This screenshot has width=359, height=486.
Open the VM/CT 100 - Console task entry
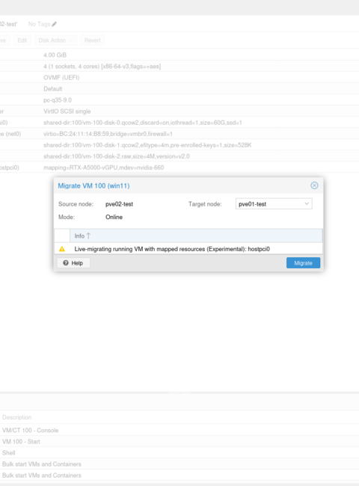(179, 430)
